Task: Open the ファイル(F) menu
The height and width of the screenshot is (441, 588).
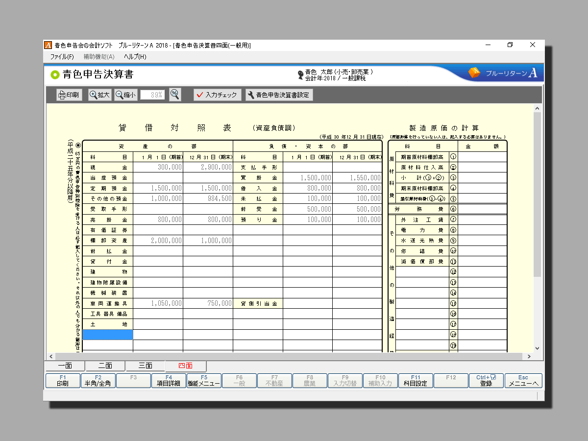Action: (62, 57)
